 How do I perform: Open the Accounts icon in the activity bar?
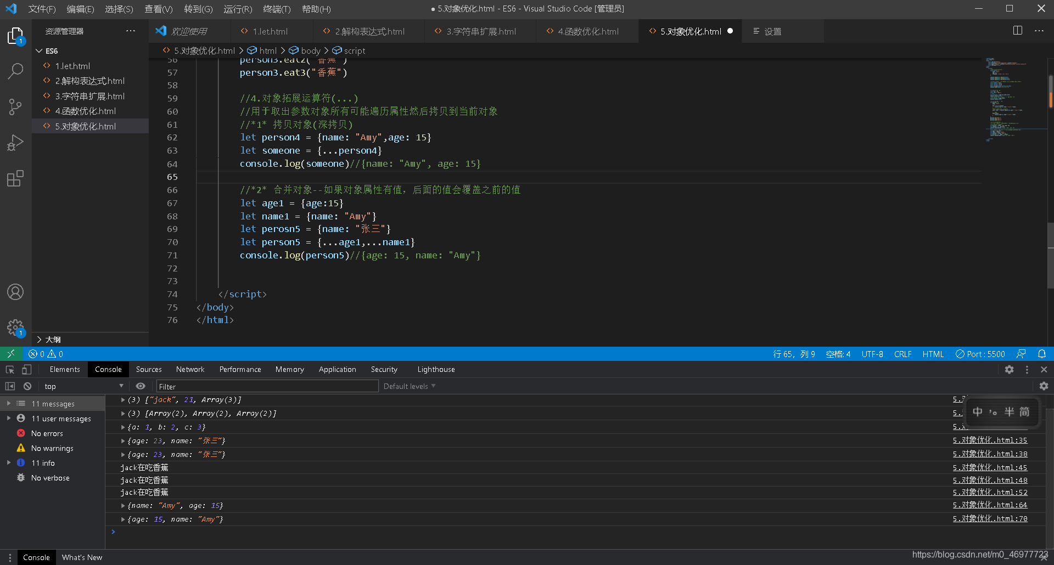(x=15, y=292)
